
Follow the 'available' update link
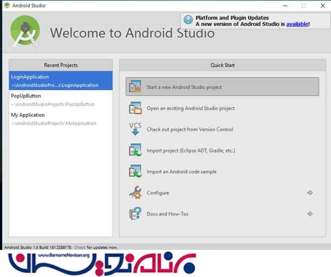click(x=297, y=24)
